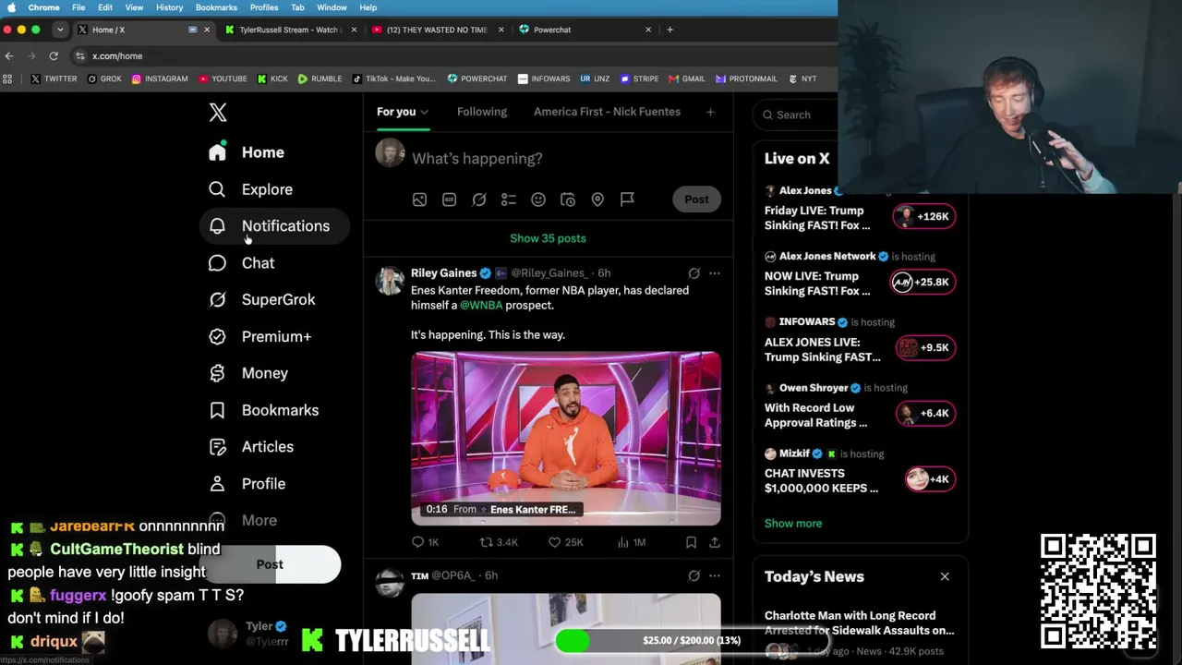Open Profile in the sidebar
The image size is (1182, 665).
pyautogui.click(x=247, y=484)
